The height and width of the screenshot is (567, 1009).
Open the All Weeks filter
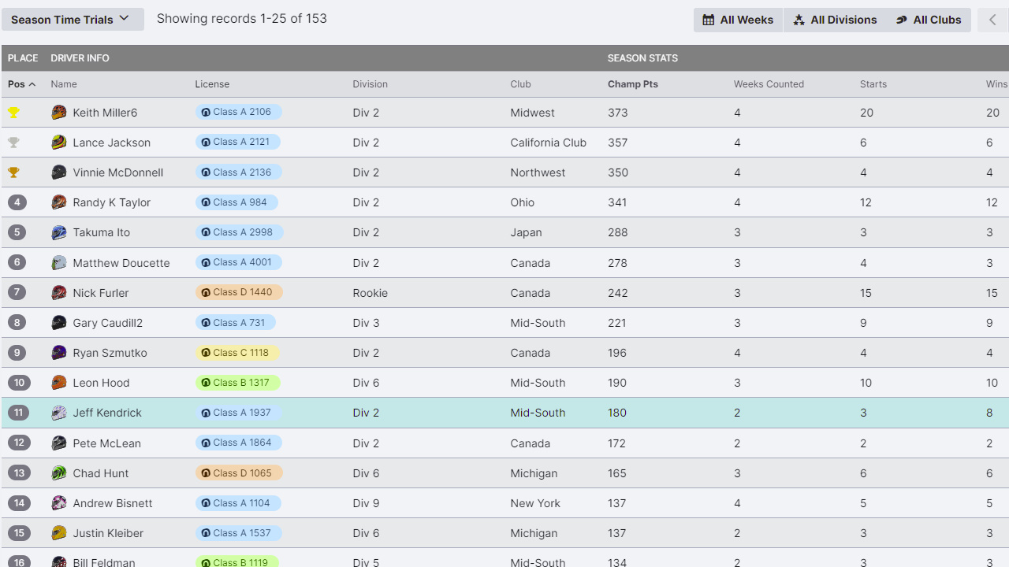(x=738, y=20)
